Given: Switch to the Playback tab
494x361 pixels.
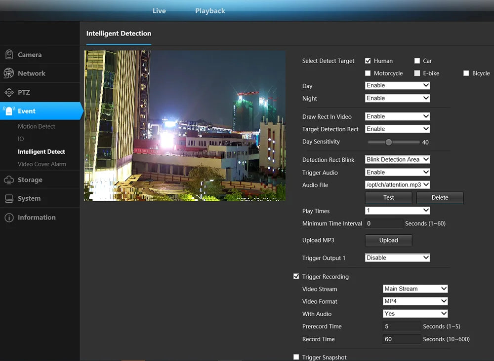Looking at the screenshot, I should 210,10.
